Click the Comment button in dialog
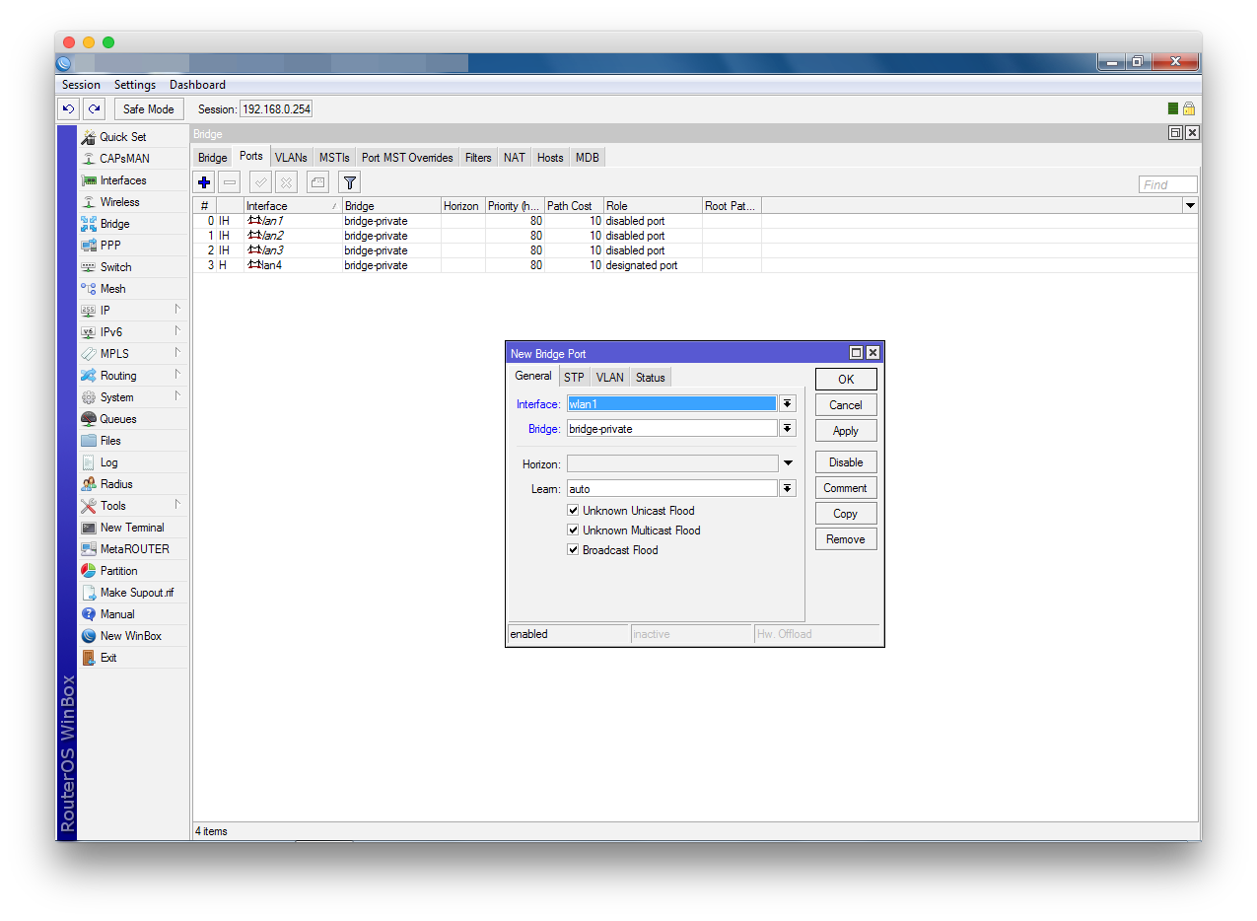The image size is (1257, 921). [x=846, y=488]
